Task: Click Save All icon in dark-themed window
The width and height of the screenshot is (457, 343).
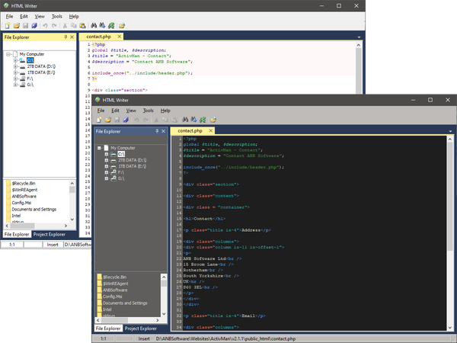Action: [126, 120]
